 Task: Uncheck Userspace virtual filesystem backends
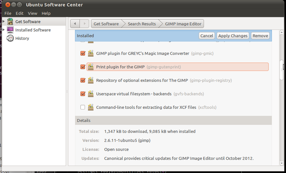coord(83,94)
